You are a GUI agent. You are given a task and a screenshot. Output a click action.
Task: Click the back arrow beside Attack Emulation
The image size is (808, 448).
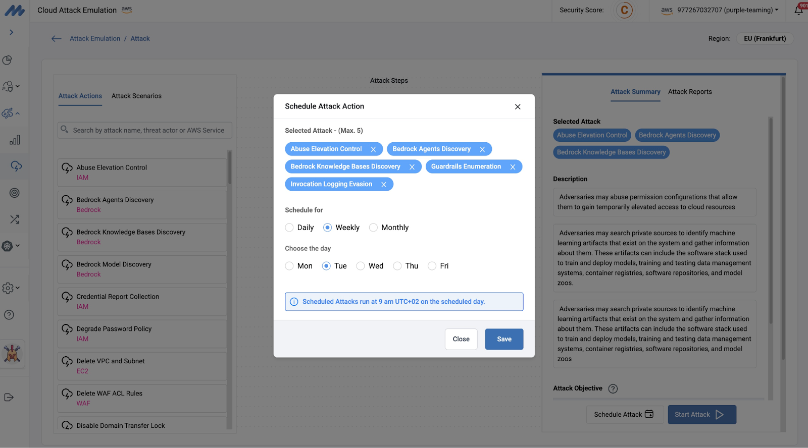pyautogui.click(x=57, y=39)
